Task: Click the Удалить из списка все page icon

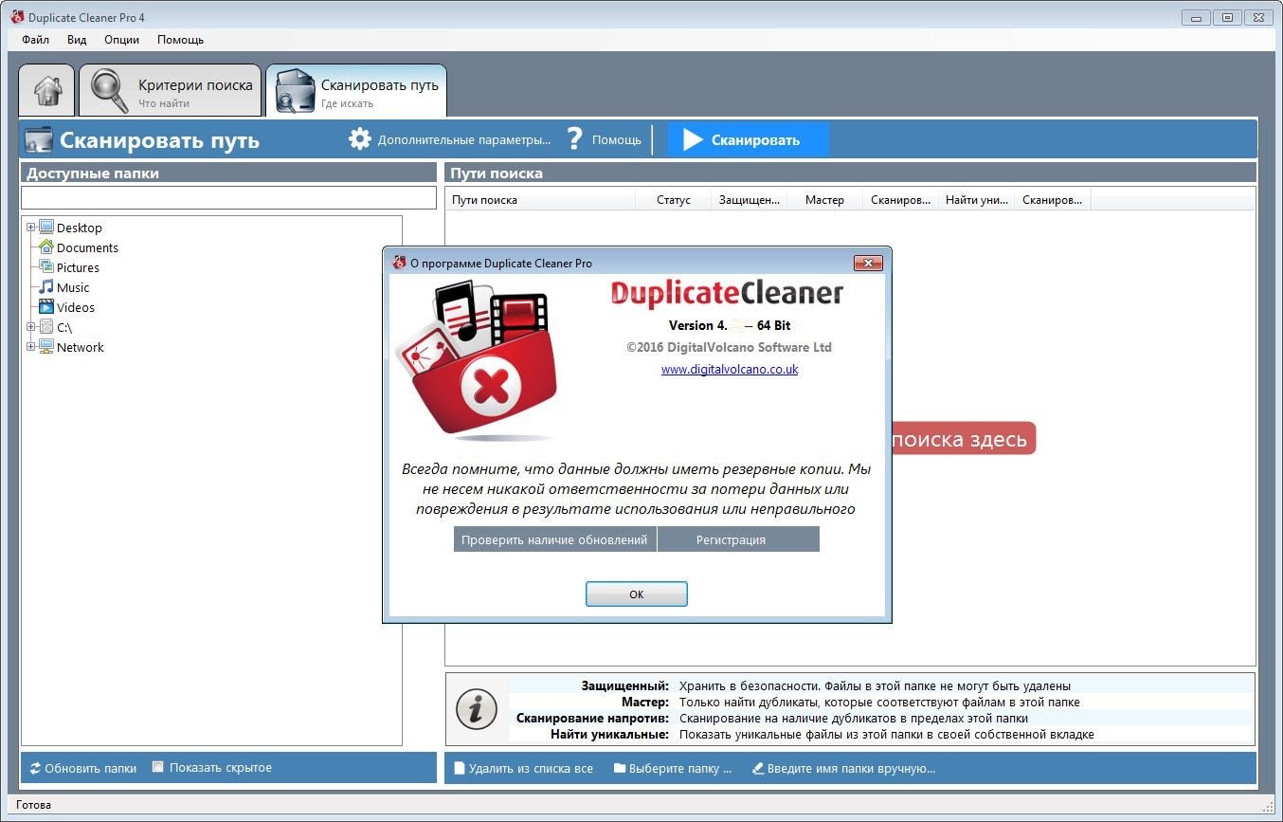Action: click(460, 768)
